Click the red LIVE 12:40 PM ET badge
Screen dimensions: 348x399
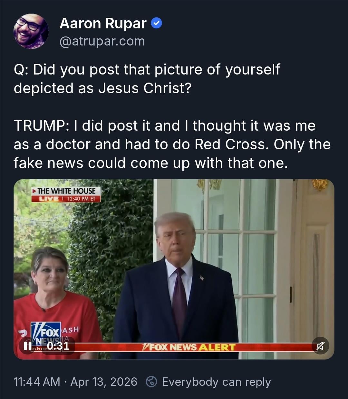66,199
